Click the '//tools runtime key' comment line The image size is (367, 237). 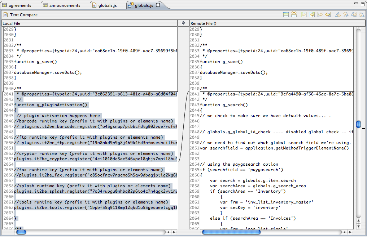pyautogui.click(x=91, y=202)
